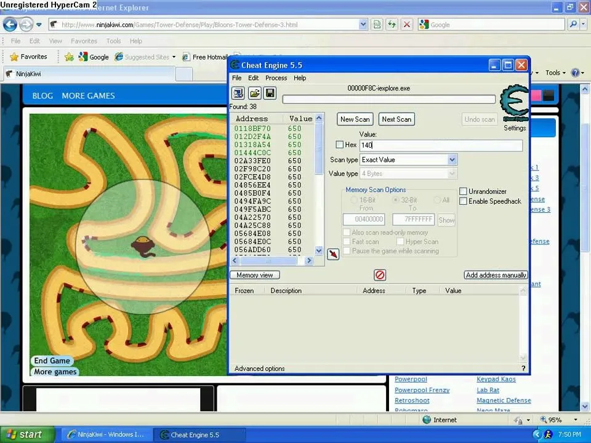Image resolution: width=591 pixels, height=443 pixels.
Task: Expand the Suggested Sites dropdown
Action: coord(174,57)
